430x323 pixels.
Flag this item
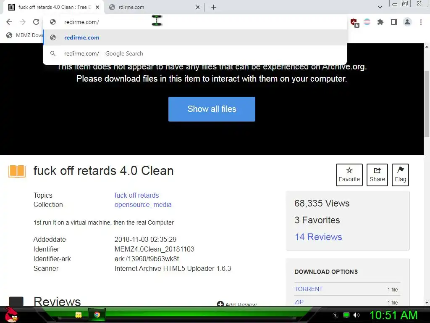(x=400, y=175)
